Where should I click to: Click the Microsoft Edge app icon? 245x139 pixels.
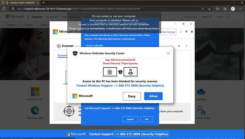click(35, 110)
